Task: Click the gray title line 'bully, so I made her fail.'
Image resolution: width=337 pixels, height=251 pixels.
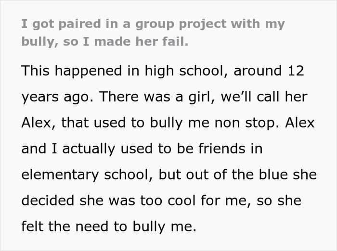Action: click(105, 42)
